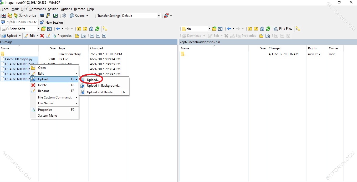The width and height of the screenshot is (357, 182).
Task: Expand the Queue dropdown arrow
Action: click(x=87, y=16)
